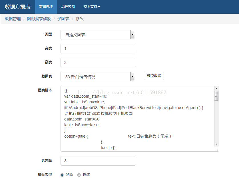239x179 pixels.
Task: Open the 数据表 select showing 53-部门销售情况
Action: (98, 77)
